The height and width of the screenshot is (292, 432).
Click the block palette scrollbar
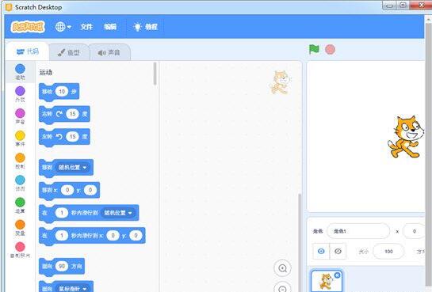click(155, 74)
